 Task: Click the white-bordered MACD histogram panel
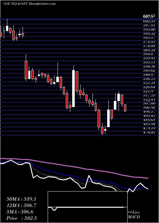click(x=88, y=207)
